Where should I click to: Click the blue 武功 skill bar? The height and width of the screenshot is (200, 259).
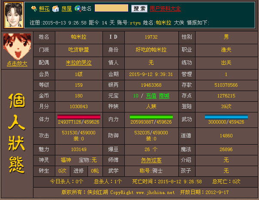226,117
